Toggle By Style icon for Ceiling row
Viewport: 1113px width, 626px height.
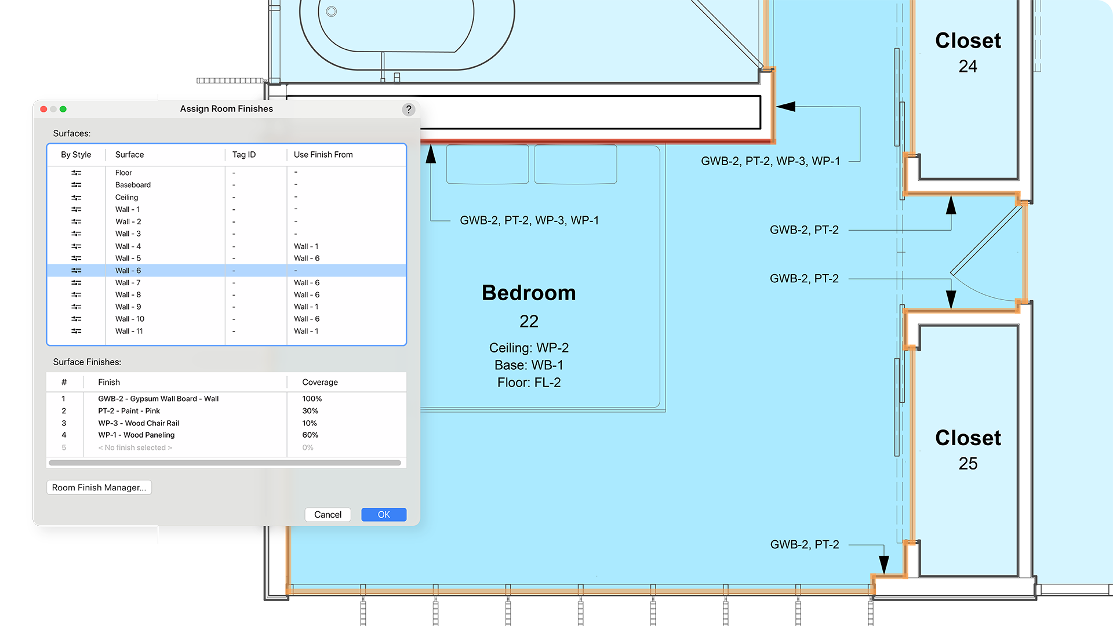[x=77, y=198]
